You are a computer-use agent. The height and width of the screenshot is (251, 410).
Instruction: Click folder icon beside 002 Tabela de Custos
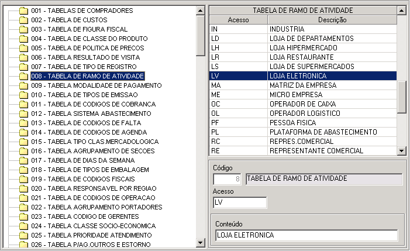coord(23,20)
